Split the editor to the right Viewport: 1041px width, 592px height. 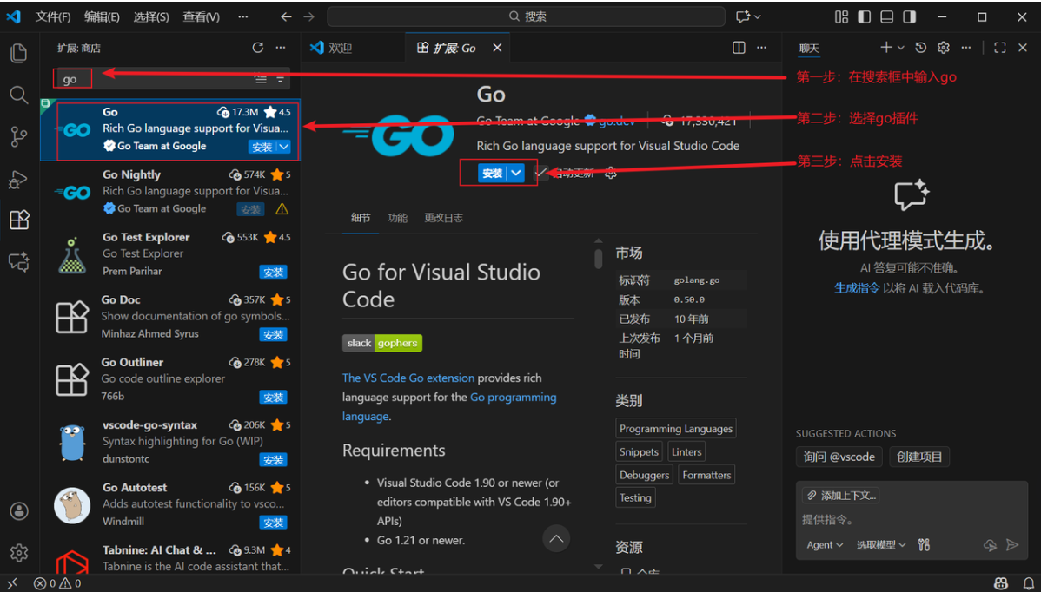pyautogui.click(x=739, y=48)
